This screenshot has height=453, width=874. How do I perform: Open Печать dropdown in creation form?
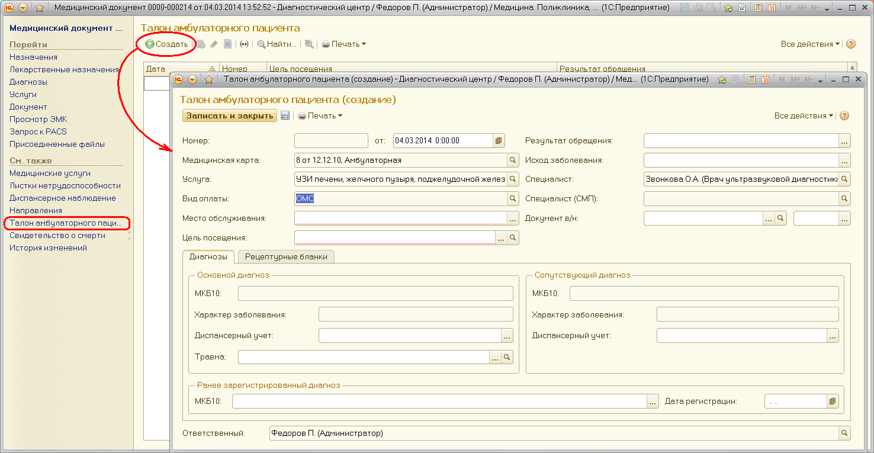[320, 116]
